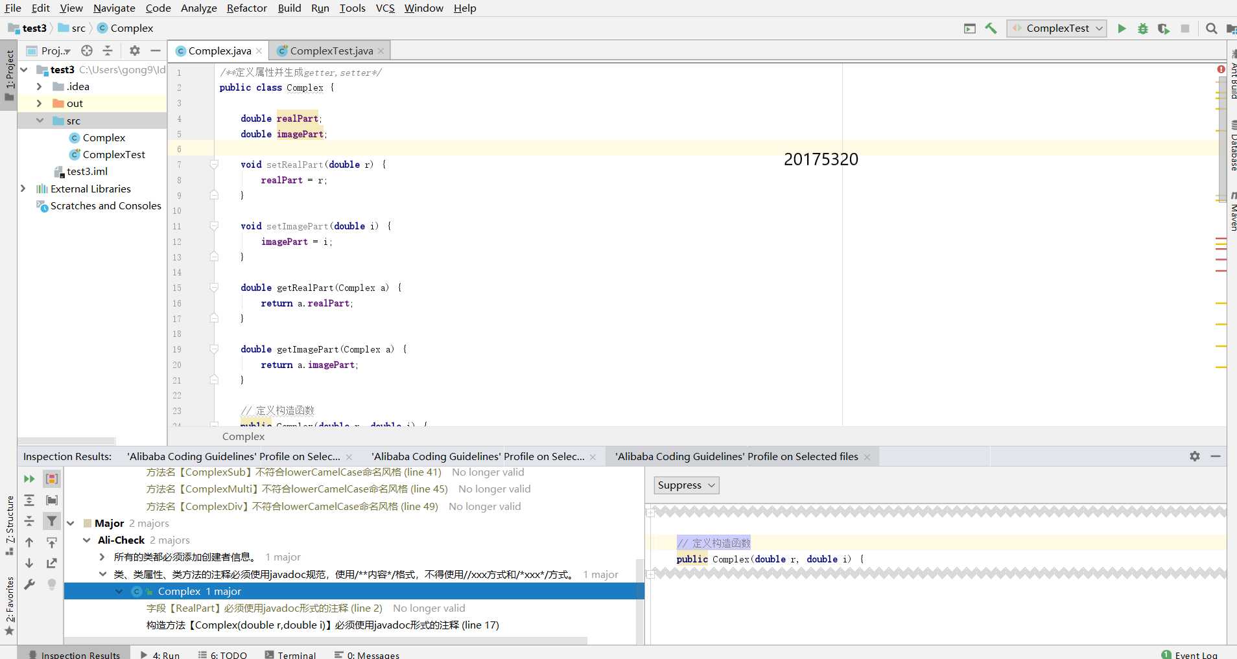The height and width of the screenshot is (659, 1237).
Task: Go to previous inspection problem
Action: 29,542
